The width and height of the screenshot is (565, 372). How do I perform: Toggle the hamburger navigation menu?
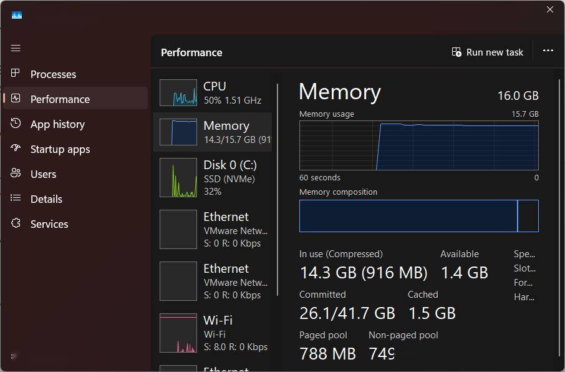coord(16,48)
